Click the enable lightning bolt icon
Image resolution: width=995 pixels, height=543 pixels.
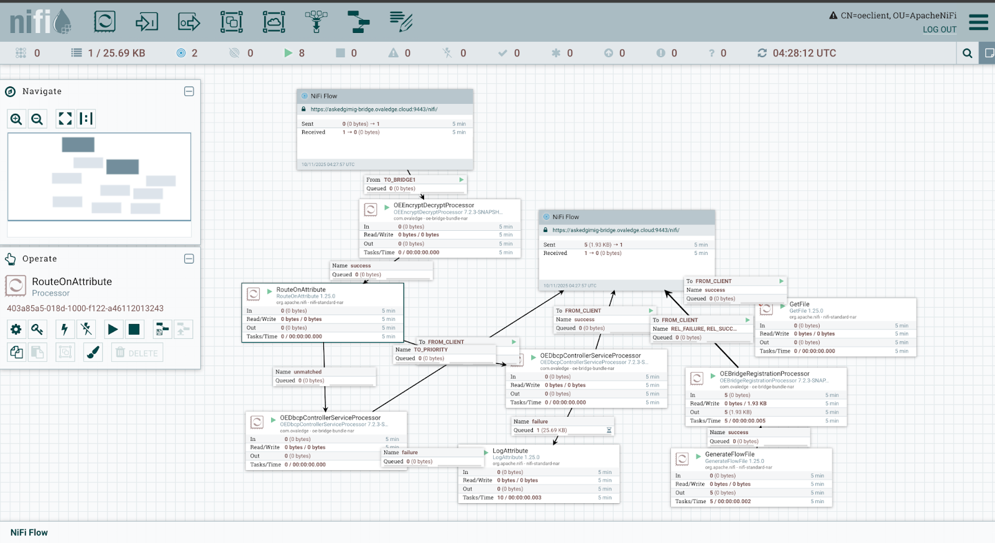click(64, 329)
